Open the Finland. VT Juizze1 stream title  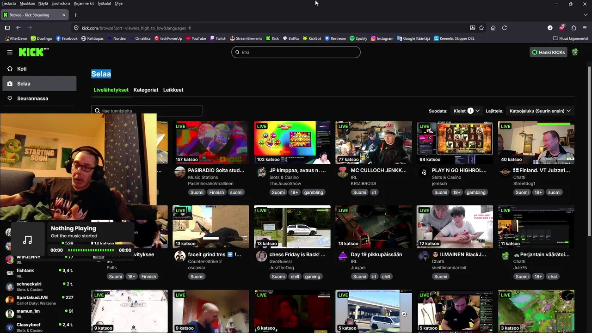pos(541,170)
